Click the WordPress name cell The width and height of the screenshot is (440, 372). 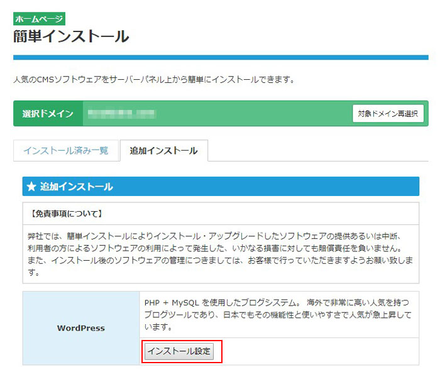(81, 328)
